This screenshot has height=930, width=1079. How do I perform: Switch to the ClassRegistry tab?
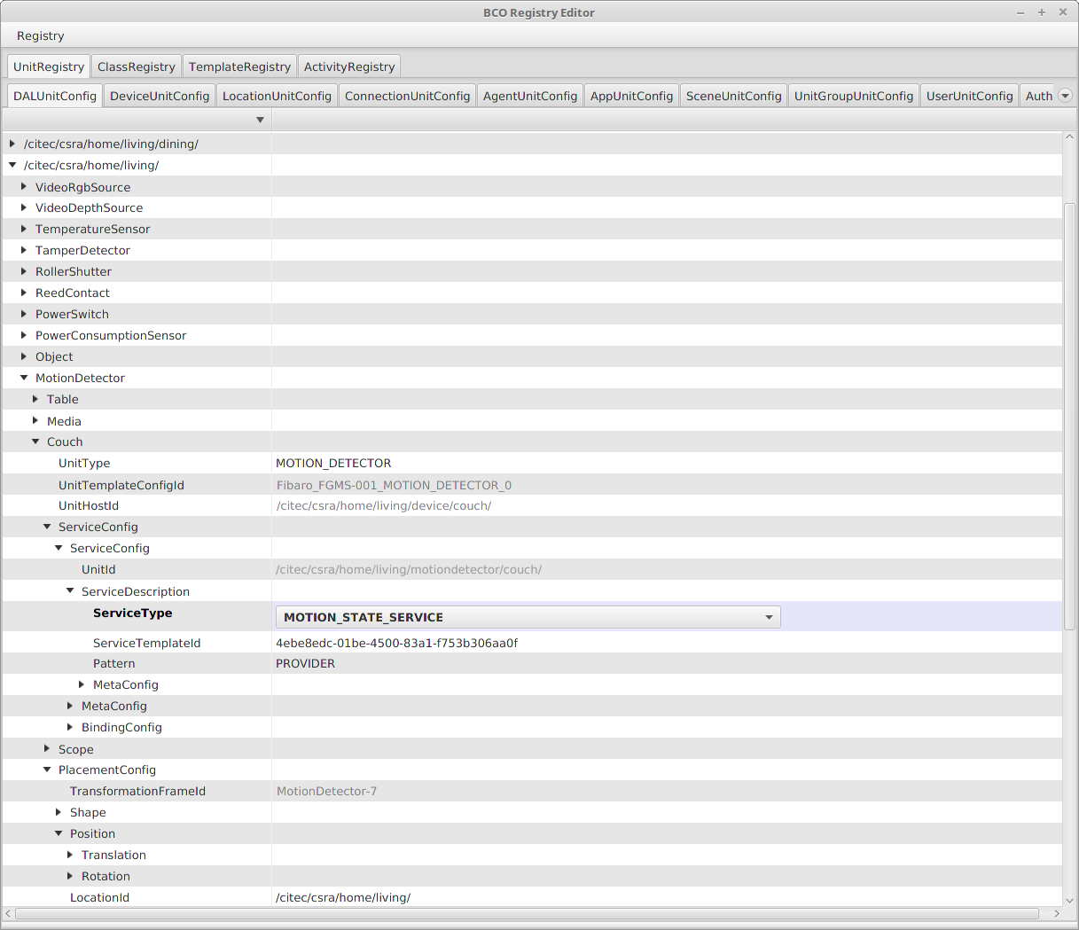136,66
